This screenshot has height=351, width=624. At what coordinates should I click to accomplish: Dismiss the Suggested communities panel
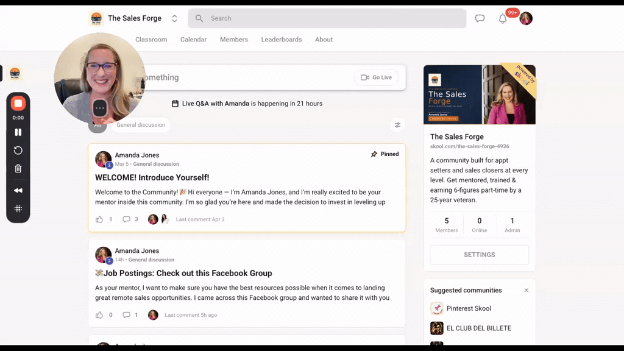click(526, 290)
